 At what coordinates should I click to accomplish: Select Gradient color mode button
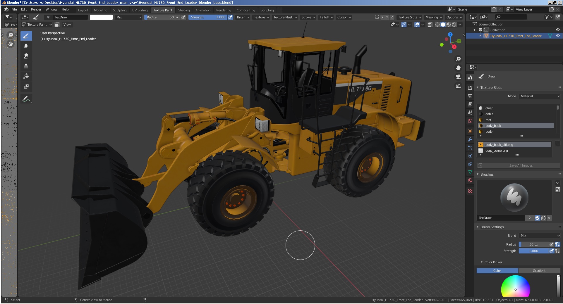[x=539, y=271]
